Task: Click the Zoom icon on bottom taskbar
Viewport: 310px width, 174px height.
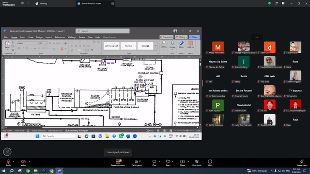Action: point(60,171)
